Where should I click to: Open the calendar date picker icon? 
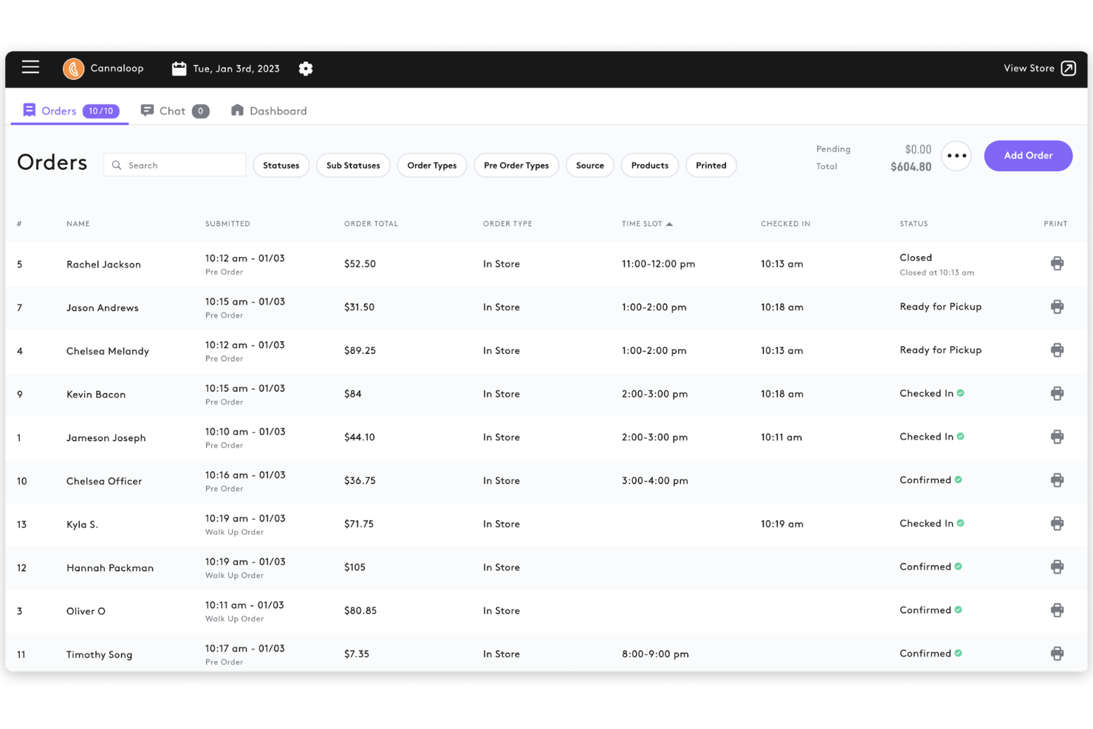179,69
